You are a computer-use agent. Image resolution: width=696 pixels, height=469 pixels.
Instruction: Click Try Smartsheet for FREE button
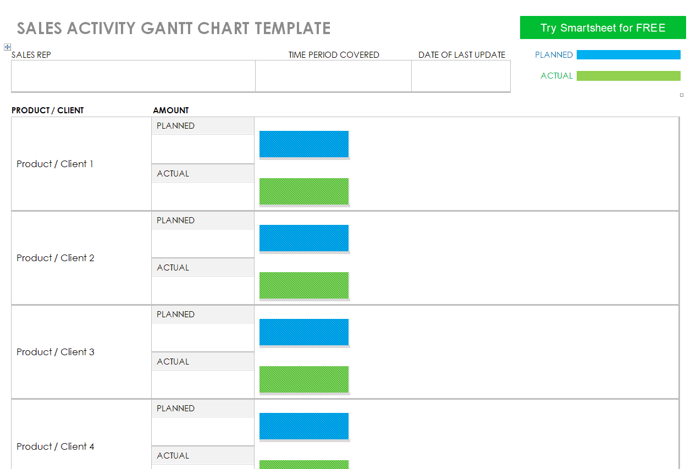click(603, 27)
